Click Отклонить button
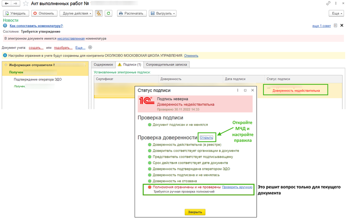This screenshot has height=219, width=347. pos(44,14)
